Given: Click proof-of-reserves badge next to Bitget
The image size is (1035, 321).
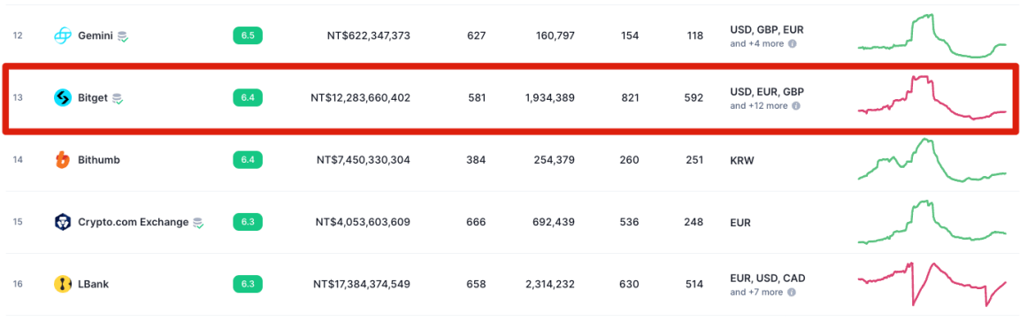Looking at the screenshot, I should (119, 98).
